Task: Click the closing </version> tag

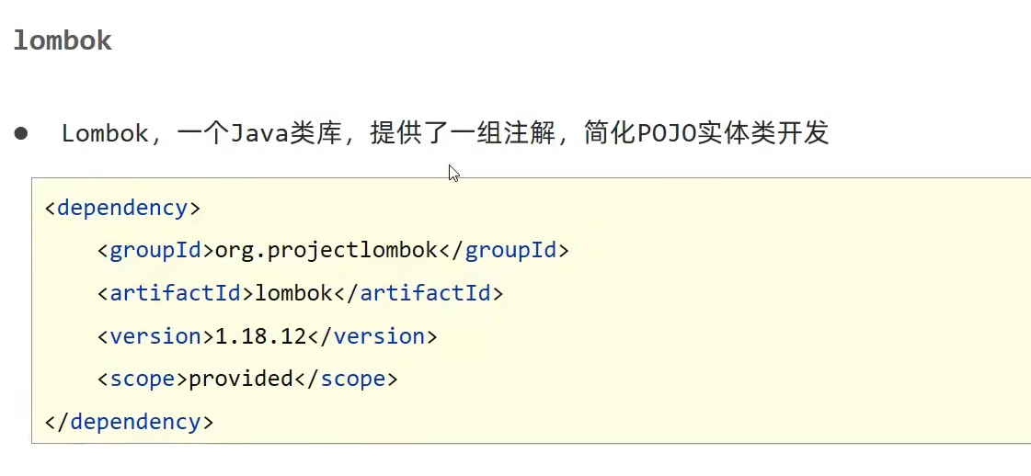Action: click(372, 336)
